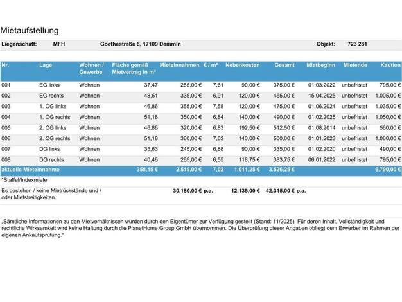Click the Mietaufstellung document title
This screenshot has height=302, width=402.
[x=30, y=30]
